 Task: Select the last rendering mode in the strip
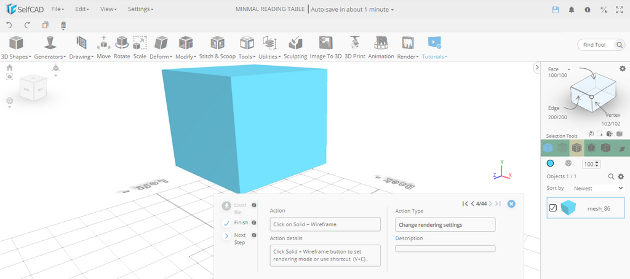click(621, 148)
